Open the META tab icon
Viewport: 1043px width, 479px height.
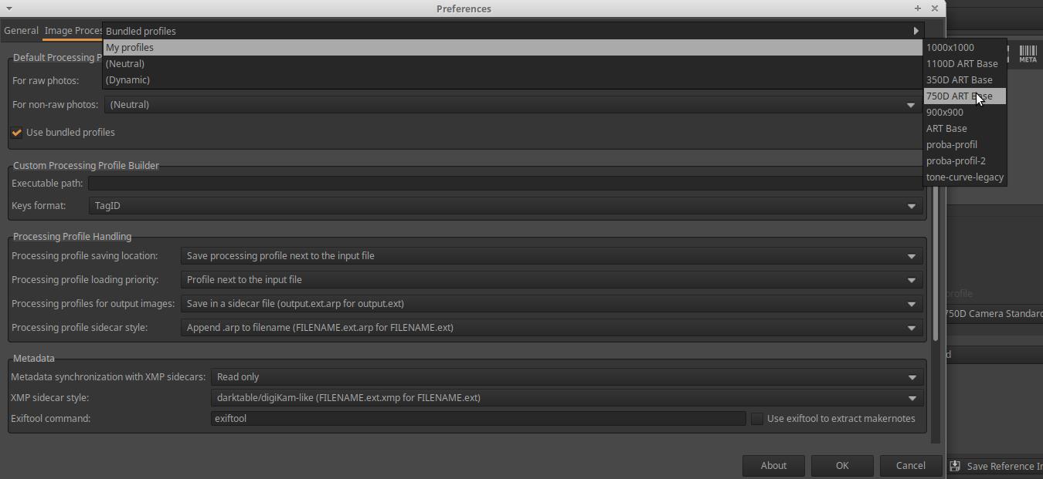pos(1028,53)
